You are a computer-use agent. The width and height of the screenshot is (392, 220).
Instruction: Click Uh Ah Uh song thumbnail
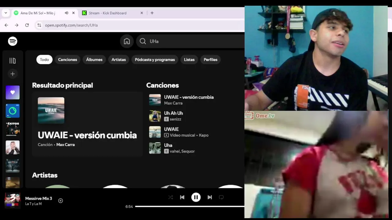[155, 116]
